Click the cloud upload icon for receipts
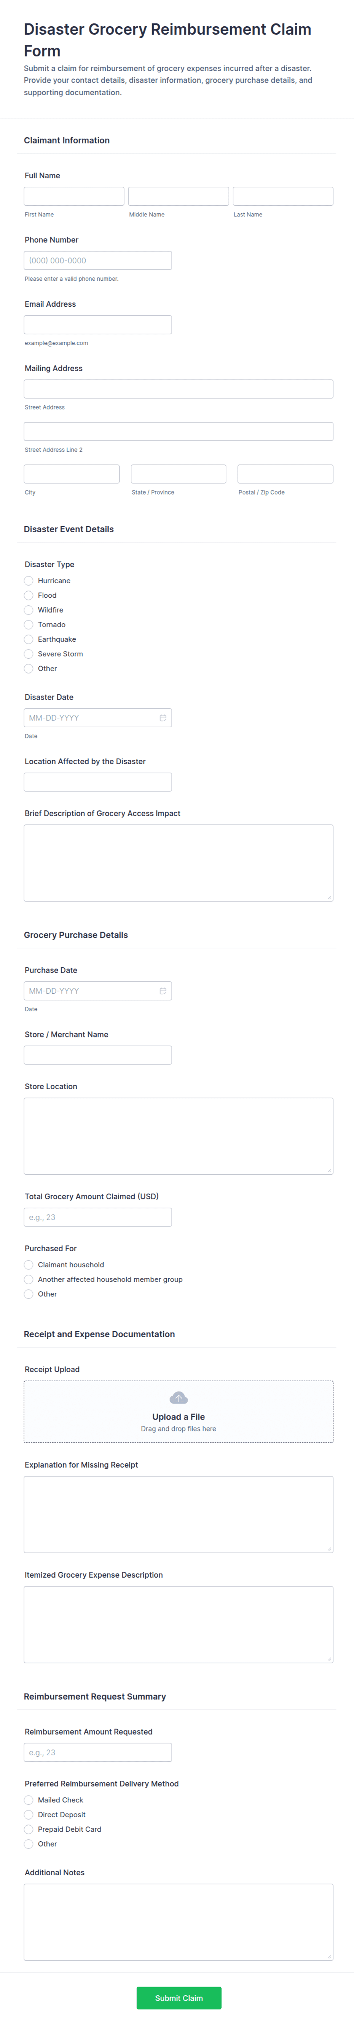 (x=179, y=1398)
